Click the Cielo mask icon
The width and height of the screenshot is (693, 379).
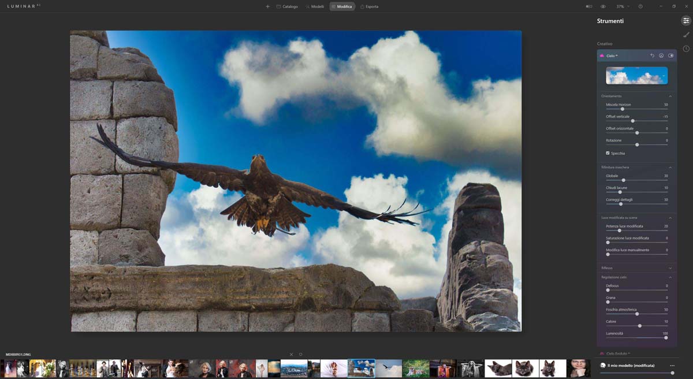click(x=661, y=55)
